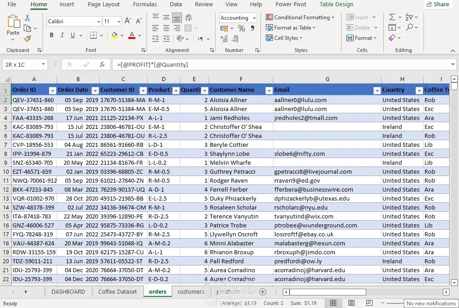
Task: Toggle Align Left alignment
Action: tap(156, 28)
